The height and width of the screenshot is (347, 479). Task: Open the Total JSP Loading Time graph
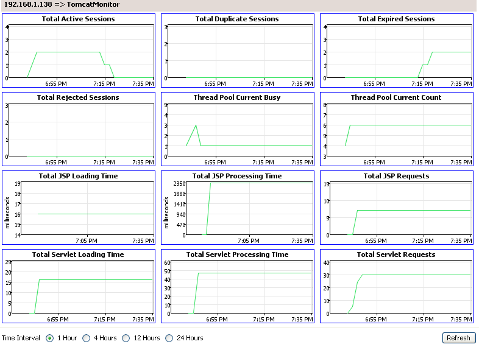tap(79, 208)
